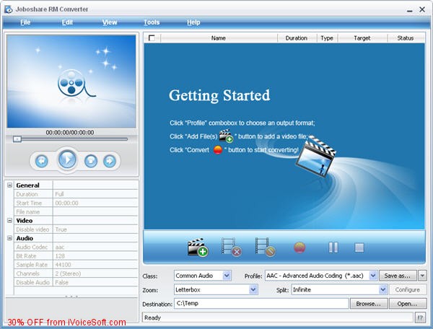
Task: Click the Clear list filmstrip icon
Action: point(265,247)
